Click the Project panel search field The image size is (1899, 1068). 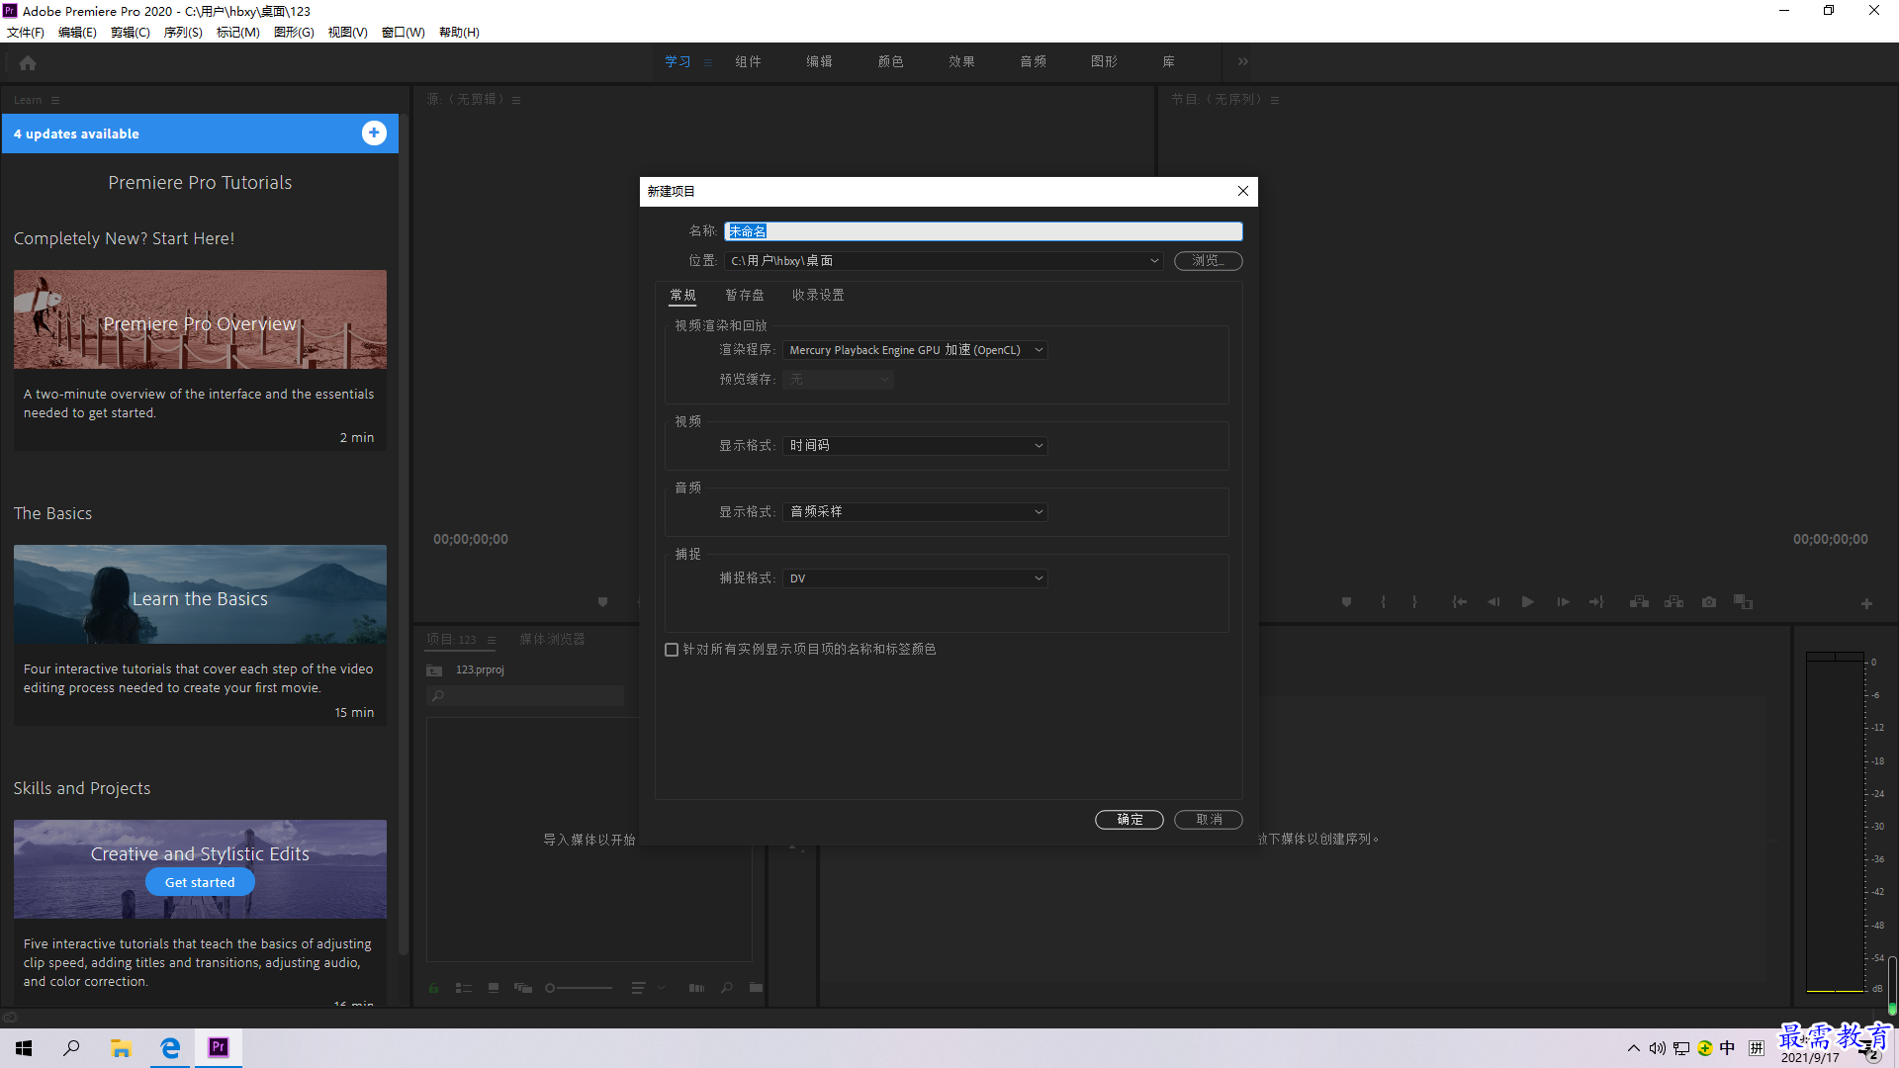click(x=525, y=696)
